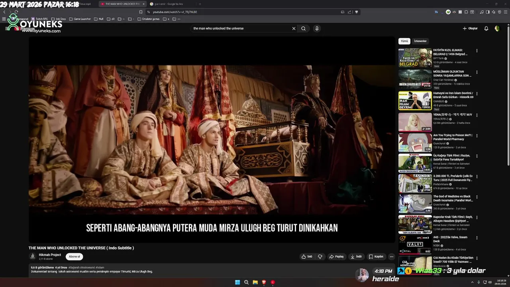Image resolution: width=510 pixels, height=287 pixels.
Task: Start voice search with the microphone icon
Action: (317, 28)
